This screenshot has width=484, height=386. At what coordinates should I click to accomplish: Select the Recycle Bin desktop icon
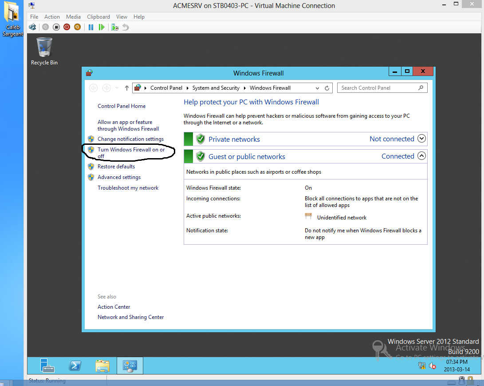[44, 51]
